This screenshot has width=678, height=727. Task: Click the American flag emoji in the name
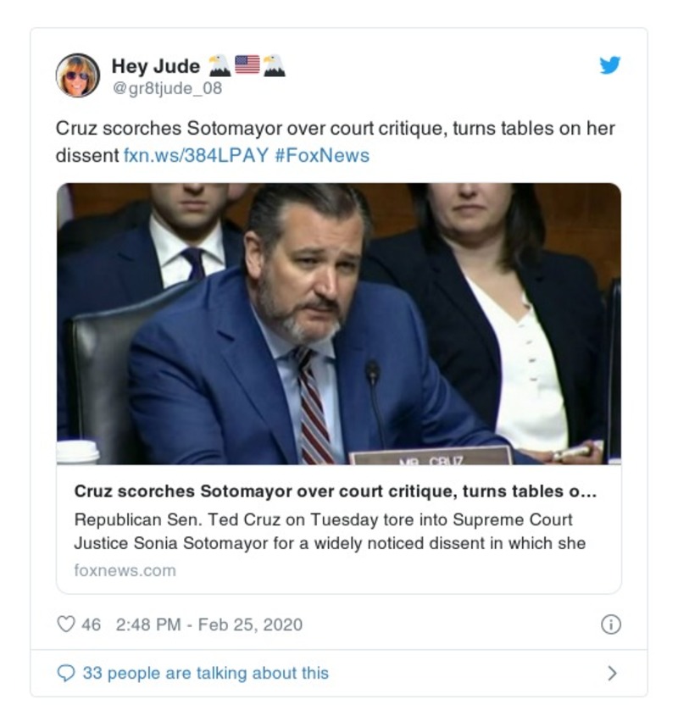pyautogui.click(x=247, y=64)
